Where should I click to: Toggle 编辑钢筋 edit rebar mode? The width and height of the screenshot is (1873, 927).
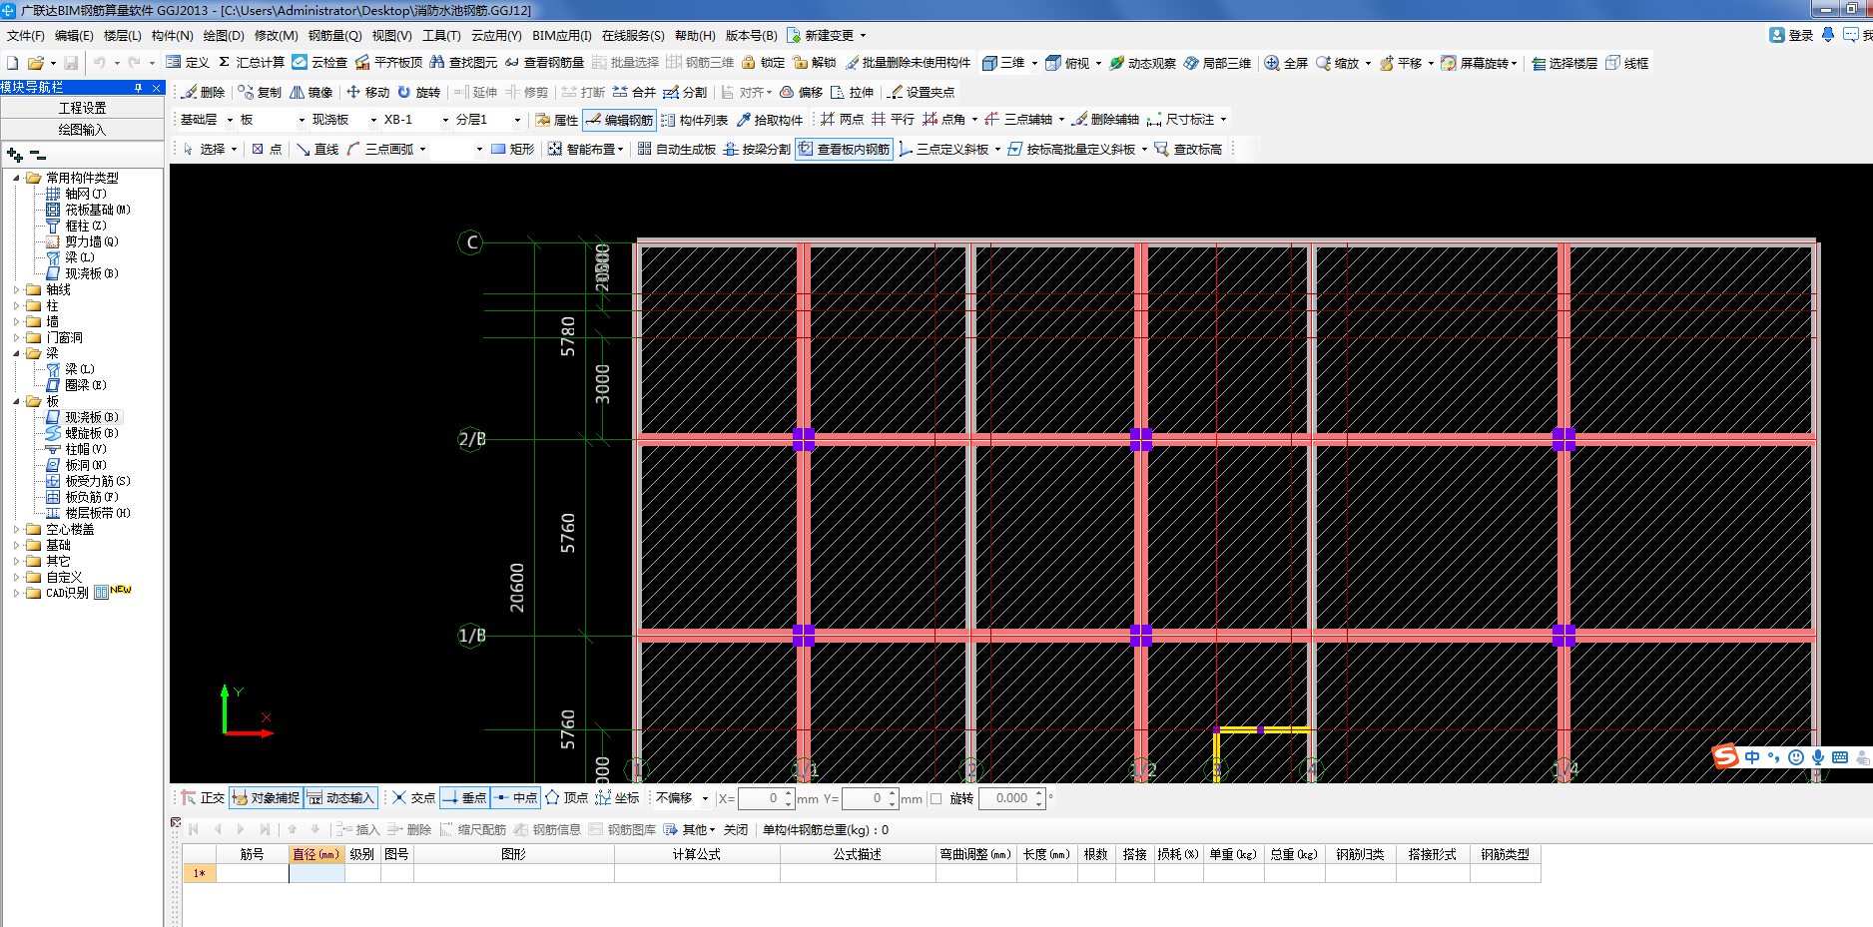tap(619, 120)
